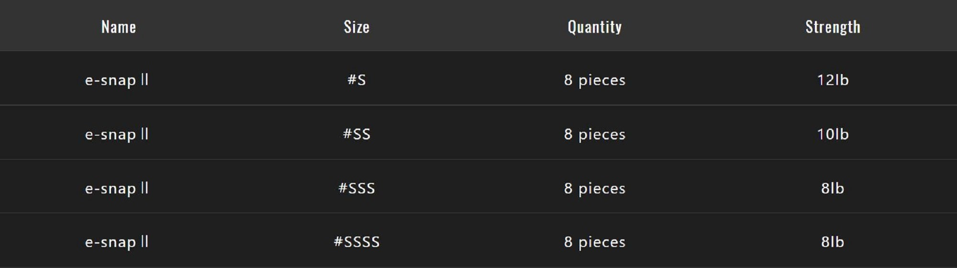Click the Name column header
957x268 pixels.
(x=119, y=27)
